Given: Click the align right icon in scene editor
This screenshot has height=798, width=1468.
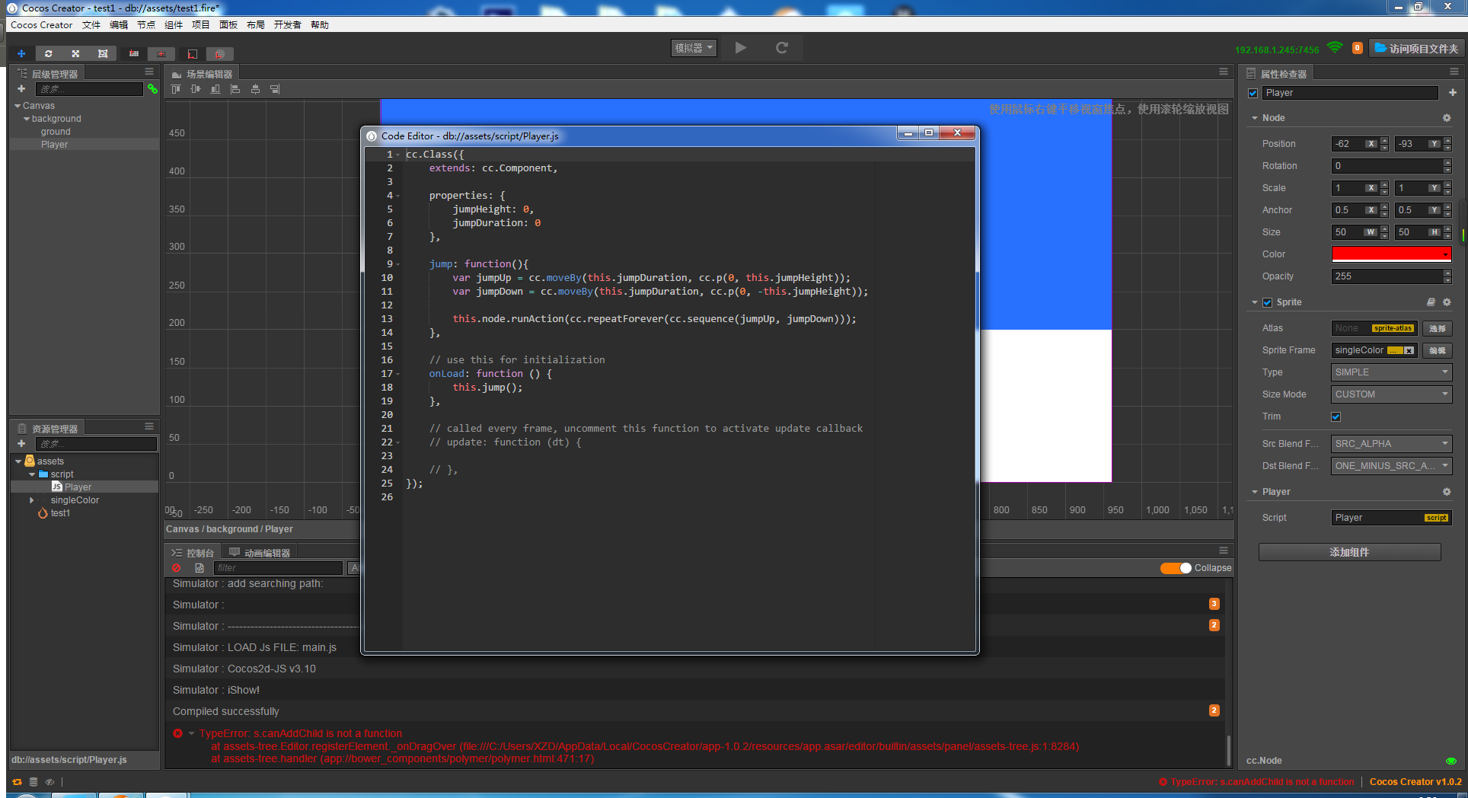Looking at the screenshot, I should (275, 89).
